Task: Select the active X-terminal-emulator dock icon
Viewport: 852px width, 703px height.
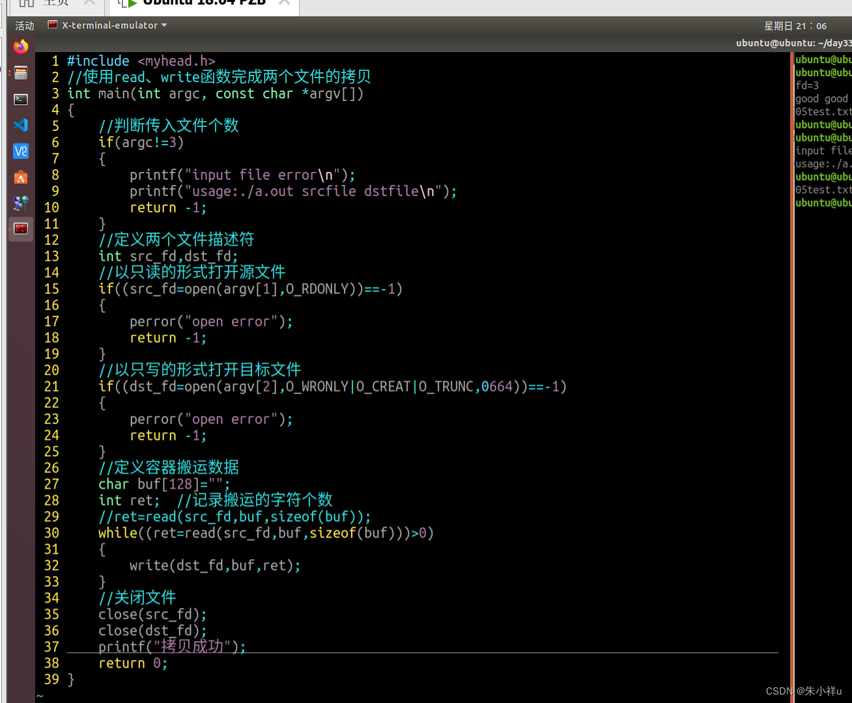Action: coord(20,229)
